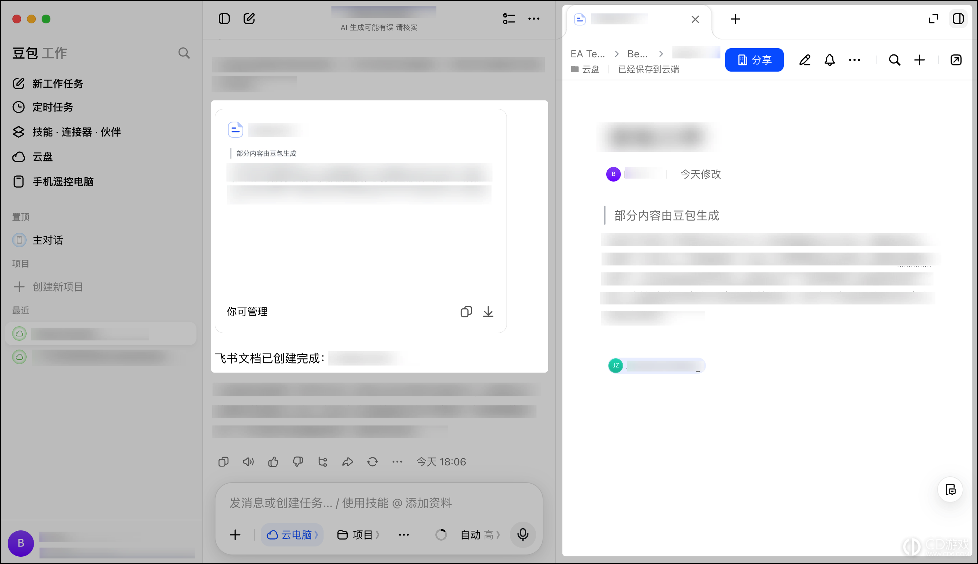Open a new tab in document panel
The height and width of the screenshot is (564, 978).
[735, 19]
